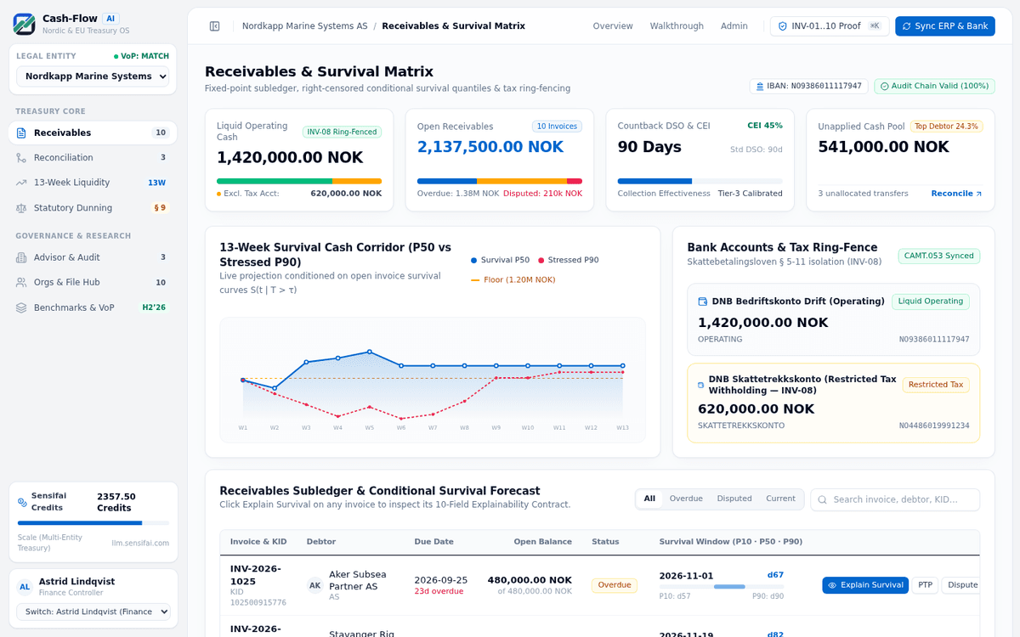
Task: Click the Liquid Operating Cash progress bar
Action: 299,181
